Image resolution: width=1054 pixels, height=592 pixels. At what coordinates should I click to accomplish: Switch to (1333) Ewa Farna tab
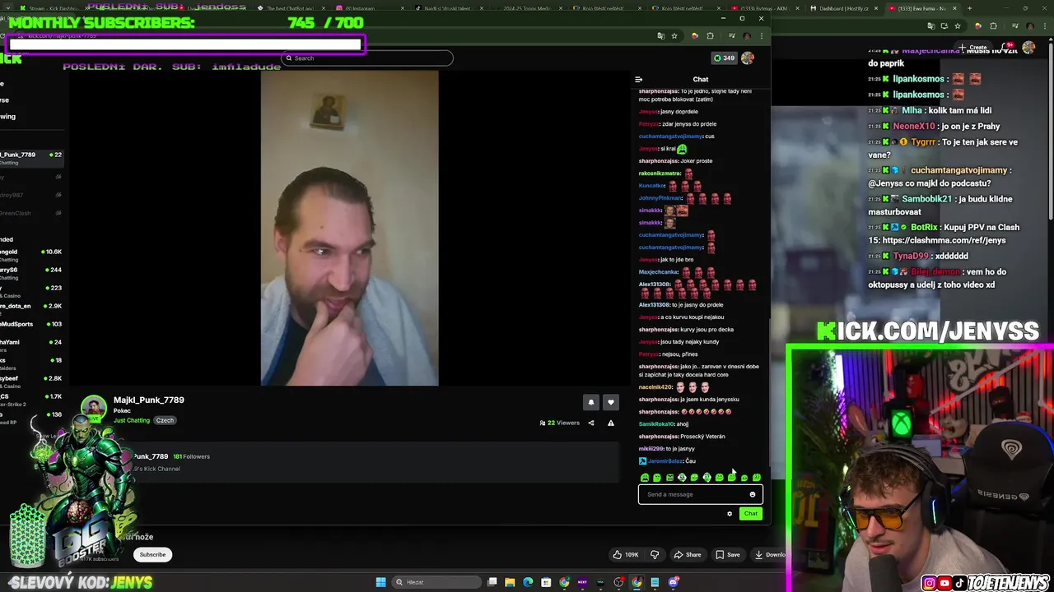921,8
